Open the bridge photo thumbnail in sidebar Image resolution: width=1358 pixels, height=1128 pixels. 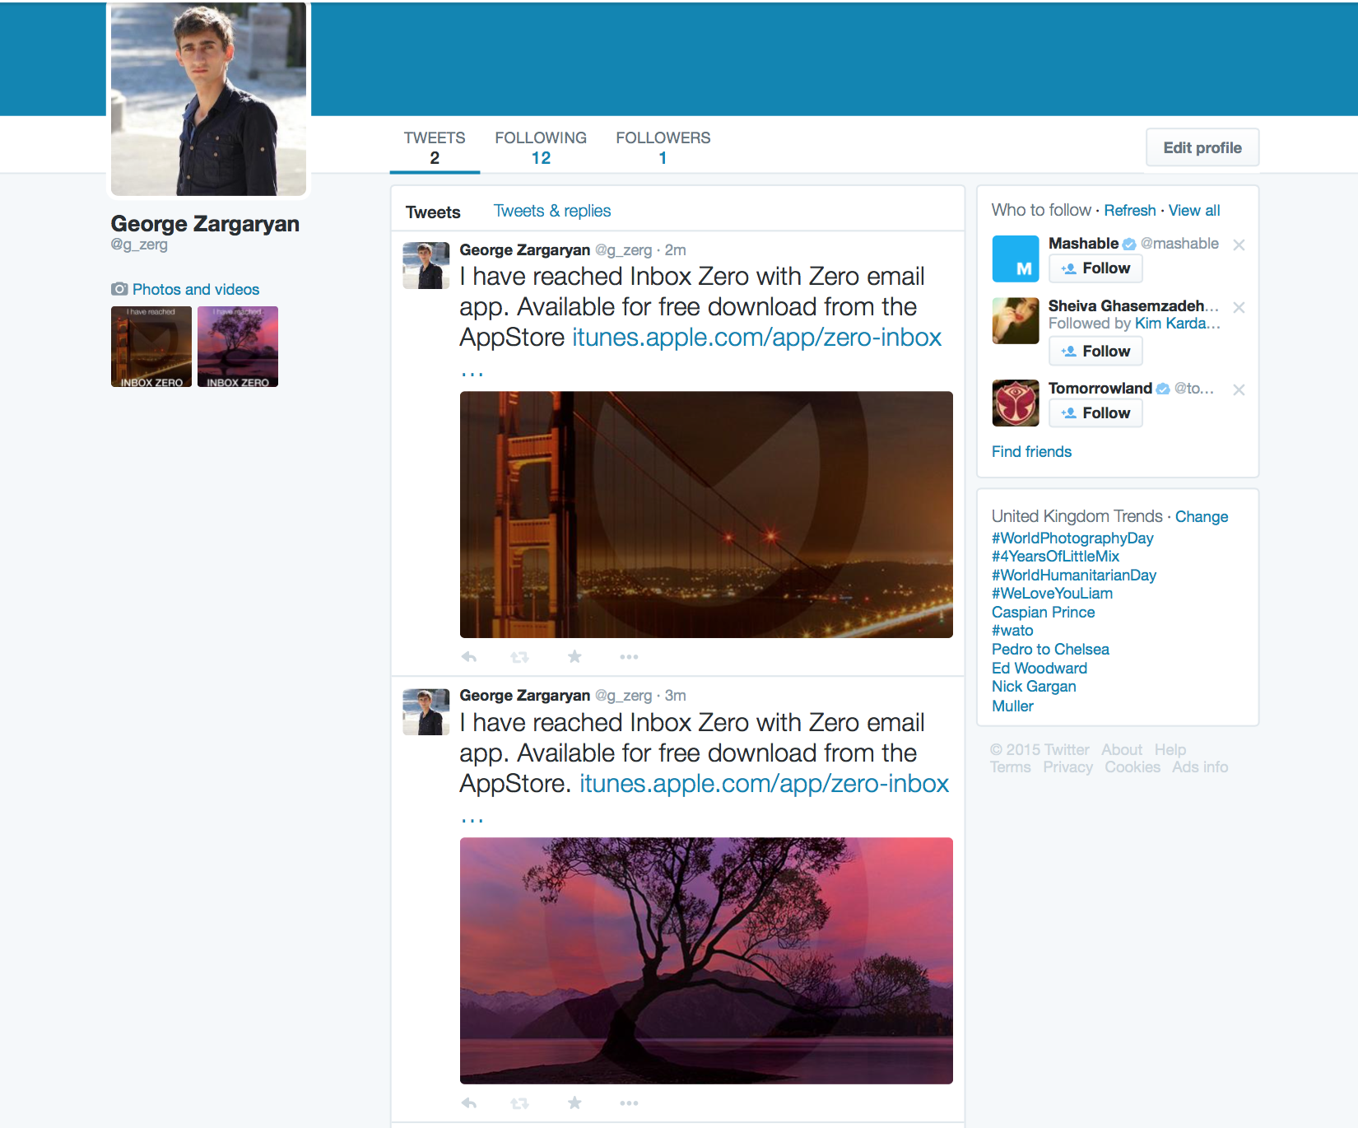pyautogui.click(x=151, y=347)
